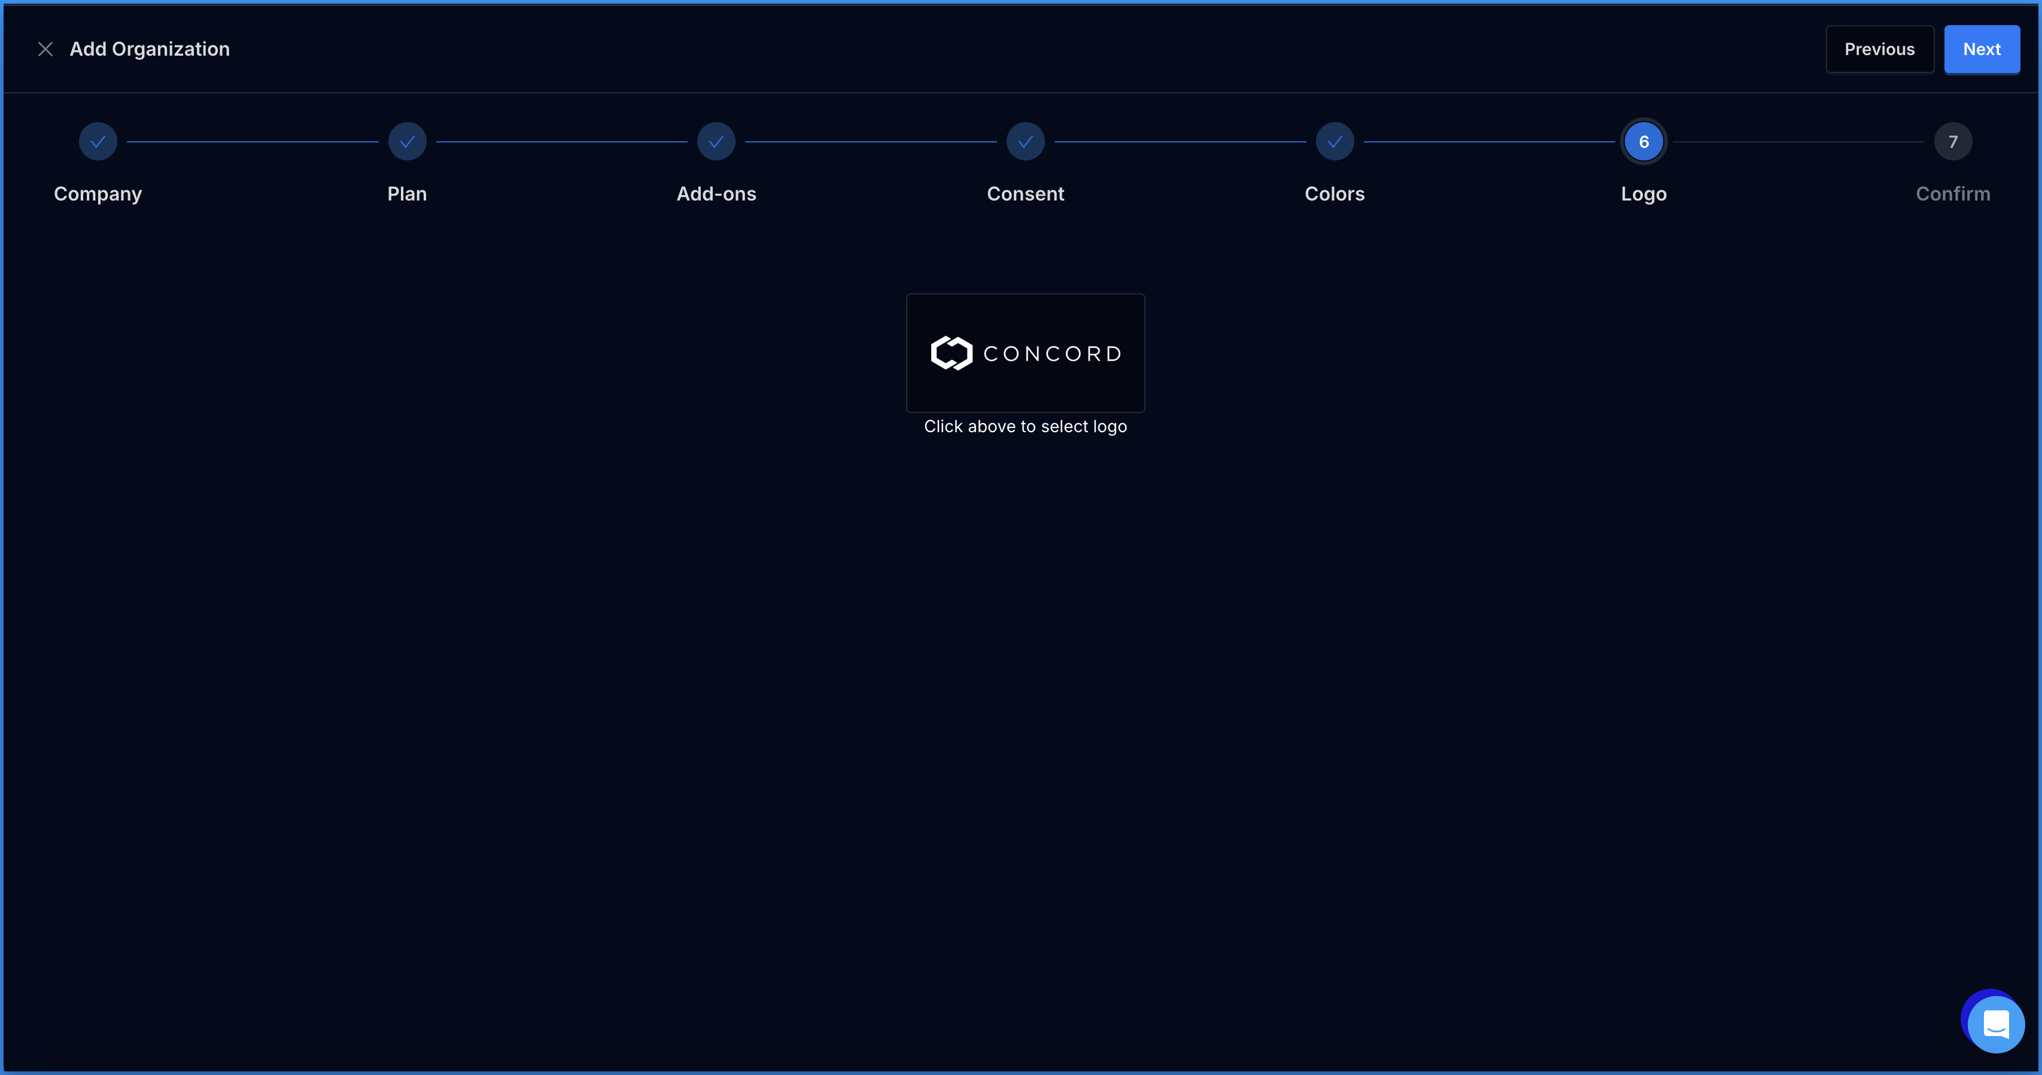Click the Confirm step label

click(x=1953, y=194)
